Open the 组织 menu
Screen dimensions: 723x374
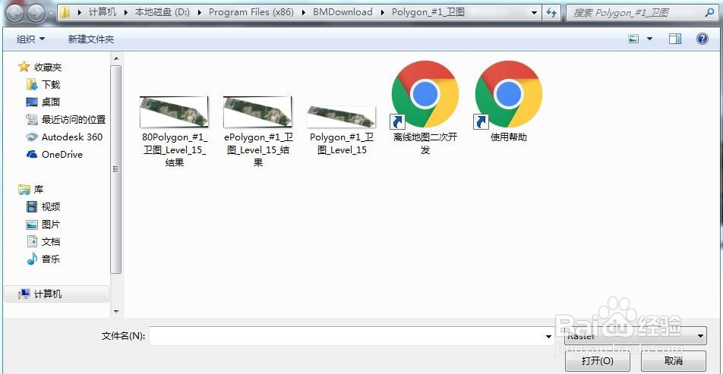(x=31, y=39)
